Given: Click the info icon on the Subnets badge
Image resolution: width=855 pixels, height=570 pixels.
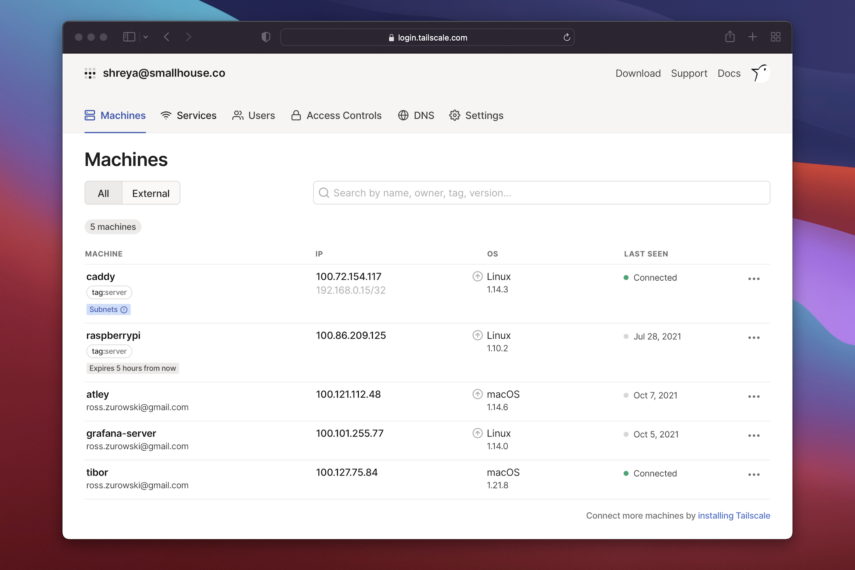Looking at the screenshot, I should (x=124, y=309).
